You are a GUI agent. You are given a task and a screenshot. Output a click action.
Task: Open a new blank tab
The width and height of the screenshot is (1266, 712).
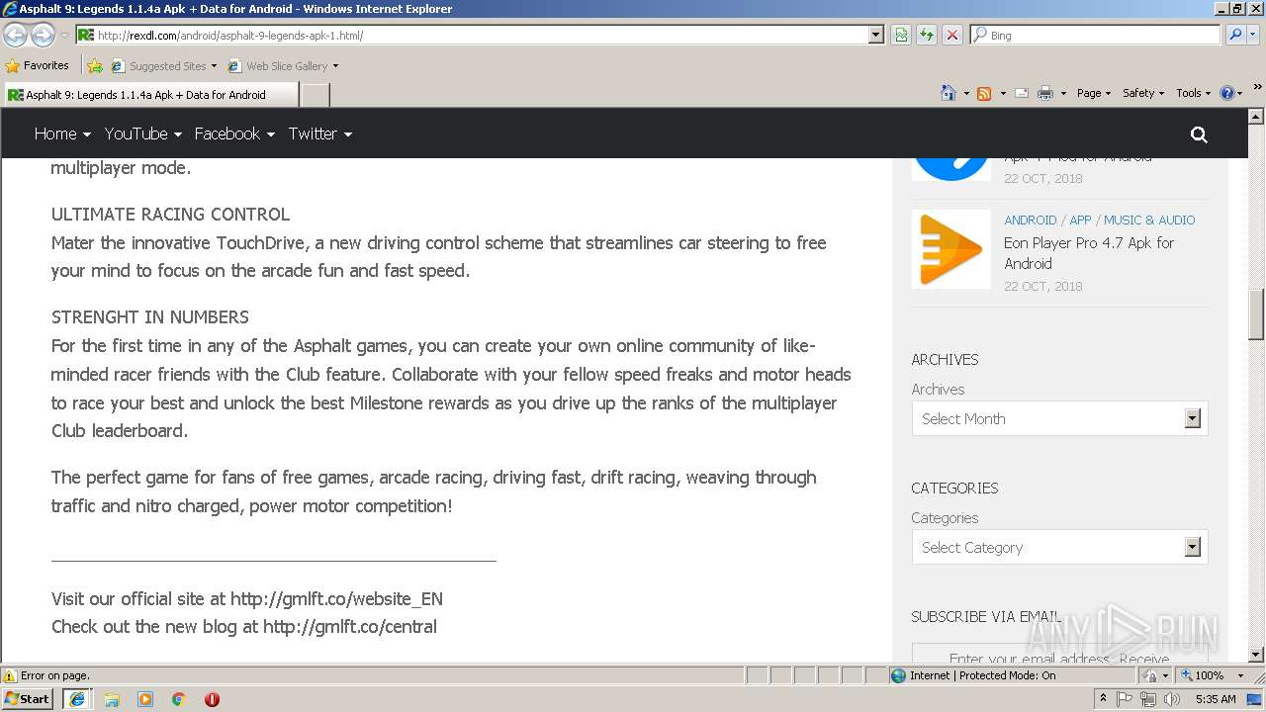point(315,95)
